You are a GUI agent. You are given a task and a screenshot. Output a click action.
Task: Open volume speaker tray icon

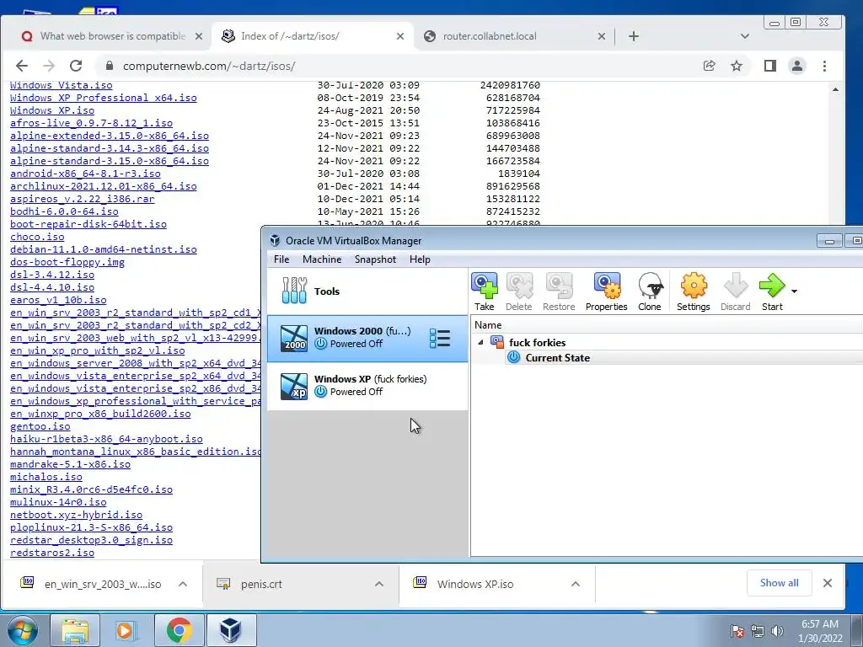[x=777, y=631]
